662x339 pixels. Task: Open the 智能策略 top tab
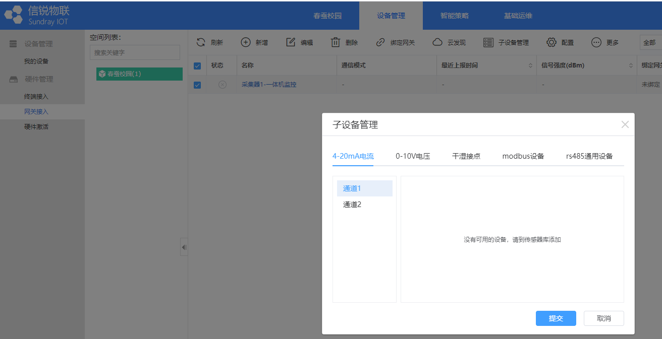tap(455, 16)
